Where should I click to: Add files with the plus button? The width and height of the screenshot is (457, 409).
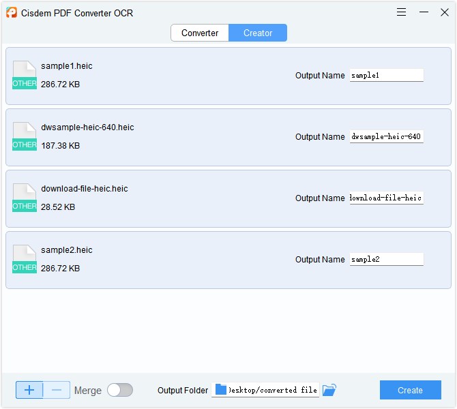coord(29,390)
